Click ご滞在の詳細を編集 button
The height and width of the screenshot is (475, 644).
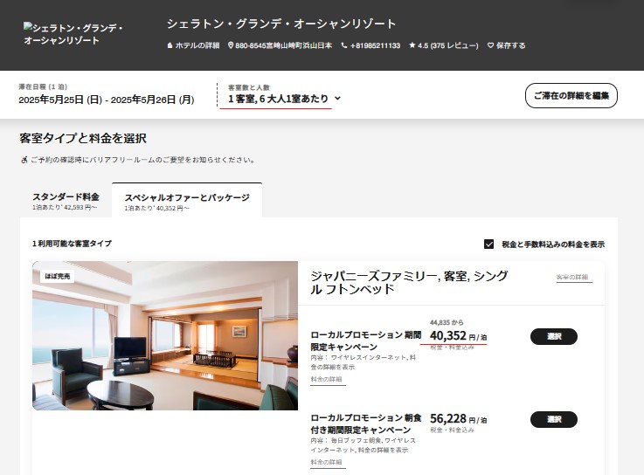(571, 96)
